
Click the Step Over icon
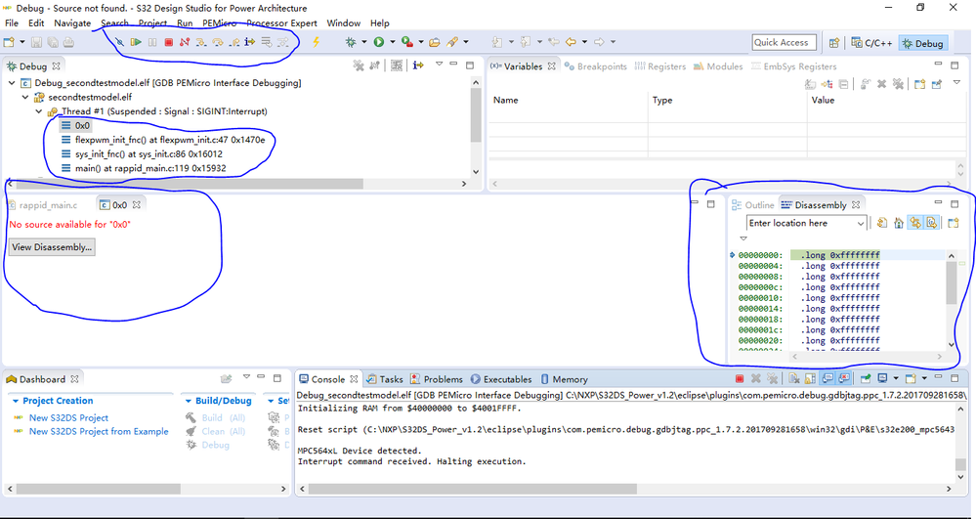coord(217,42)
